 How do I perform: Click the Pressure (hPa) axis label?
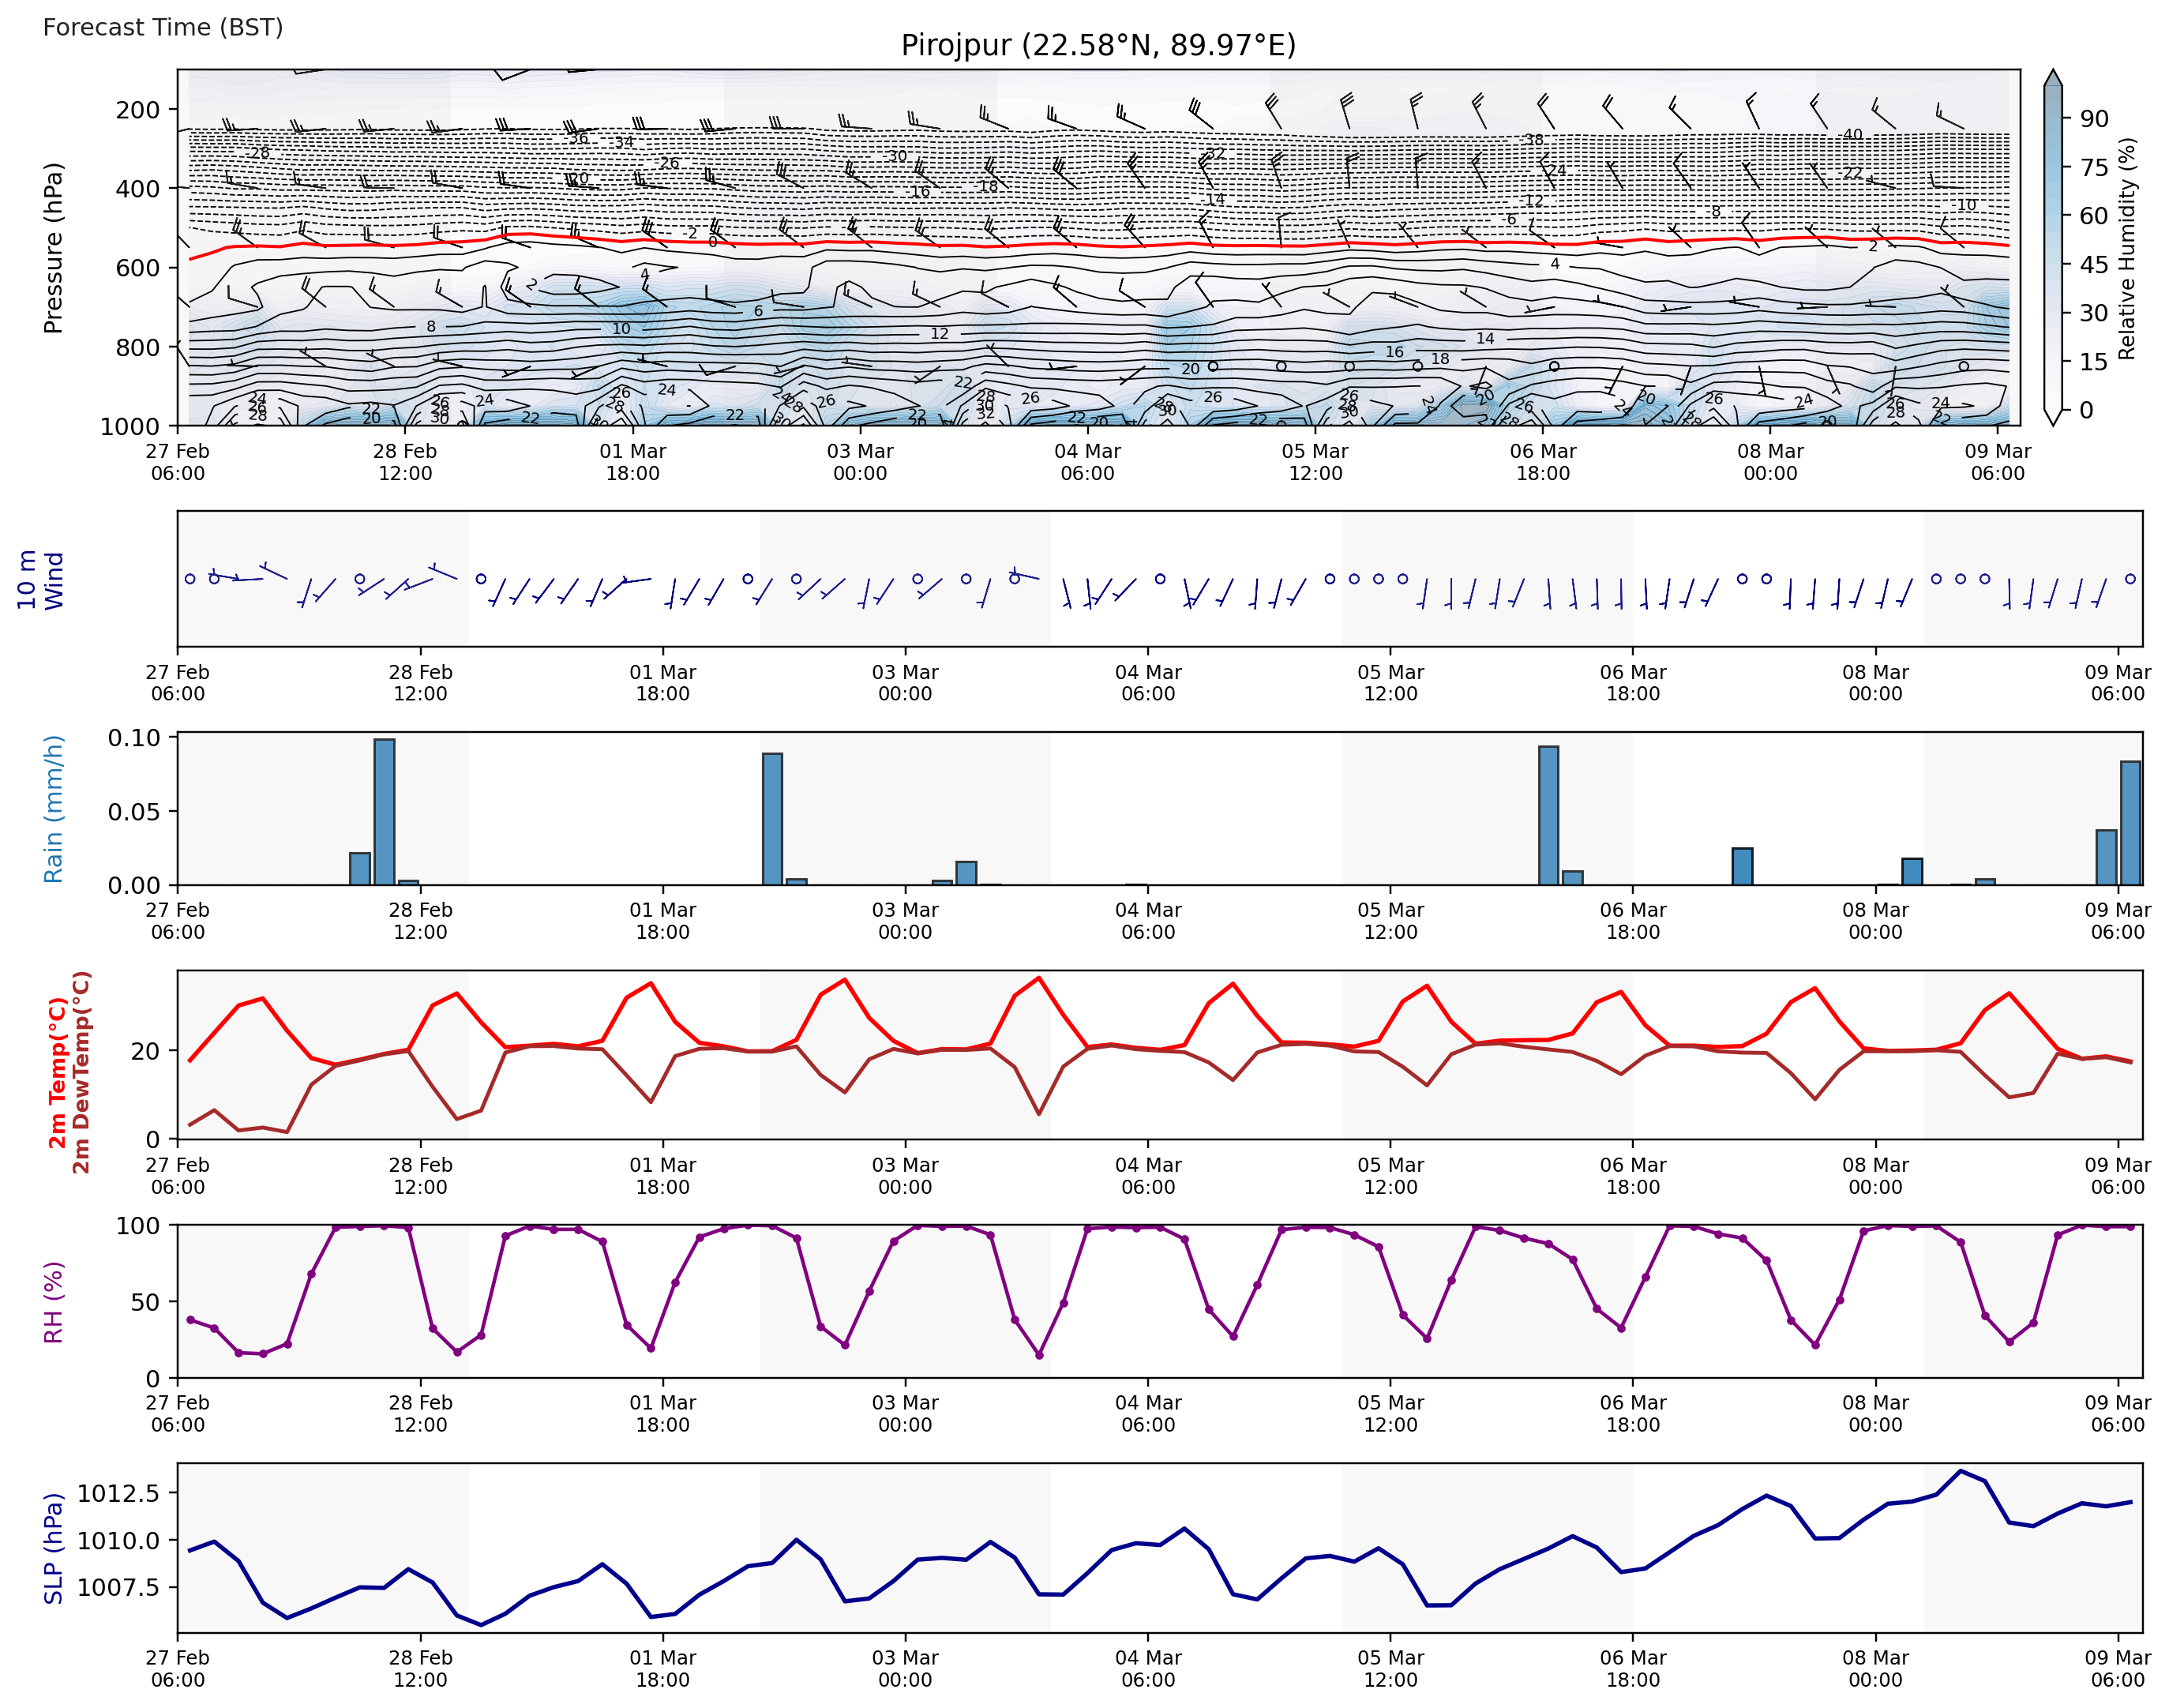pos(53,247)
